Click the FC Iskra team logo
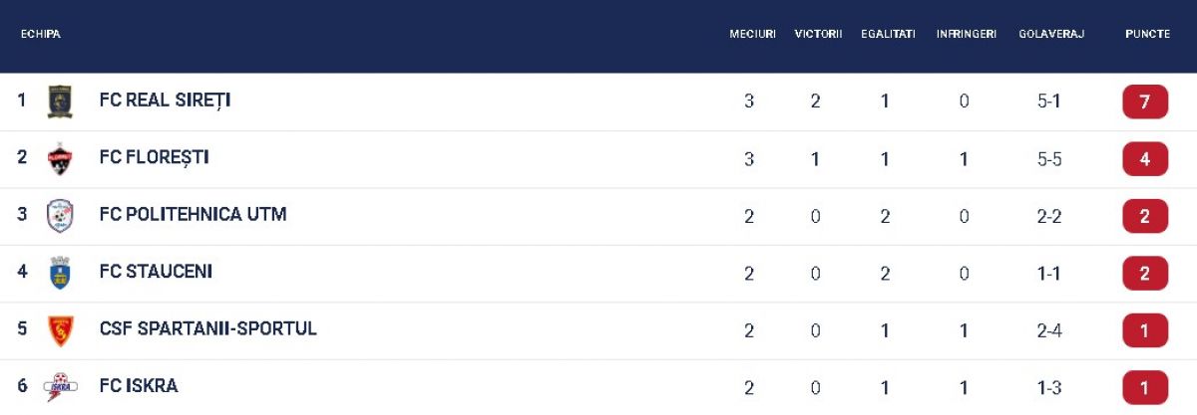1197x415 pixels. click(x=60, y=387)
